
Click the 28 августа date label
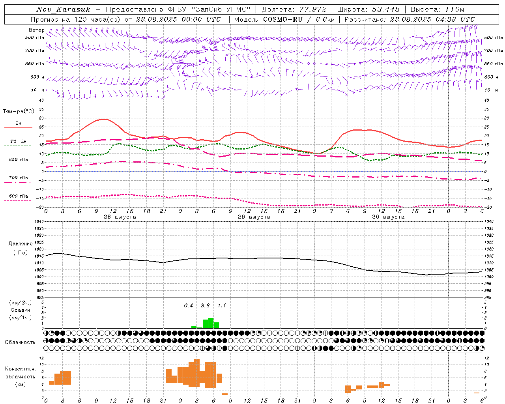tap(120, 217)
